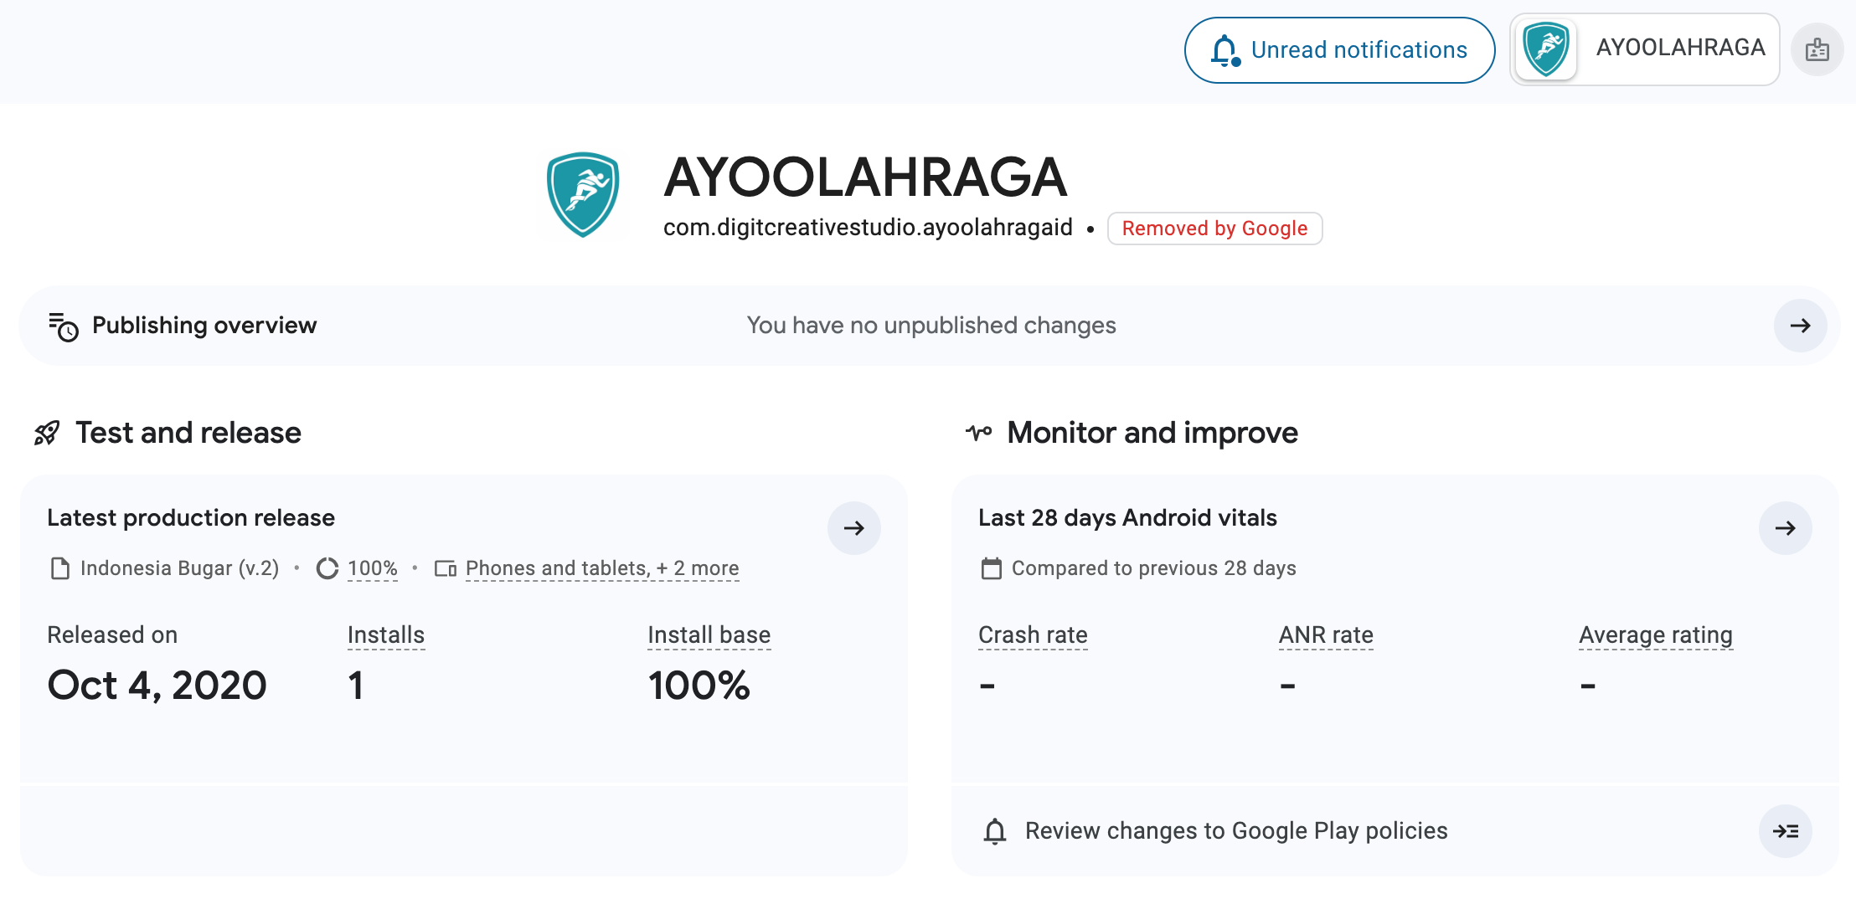Click the Installs metric label

coord(386,635)
